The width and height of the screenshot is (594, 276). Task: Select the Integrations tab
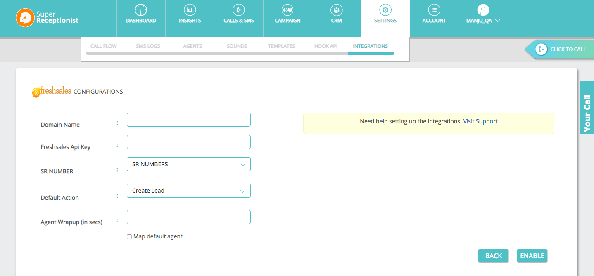tap(371, 46)
